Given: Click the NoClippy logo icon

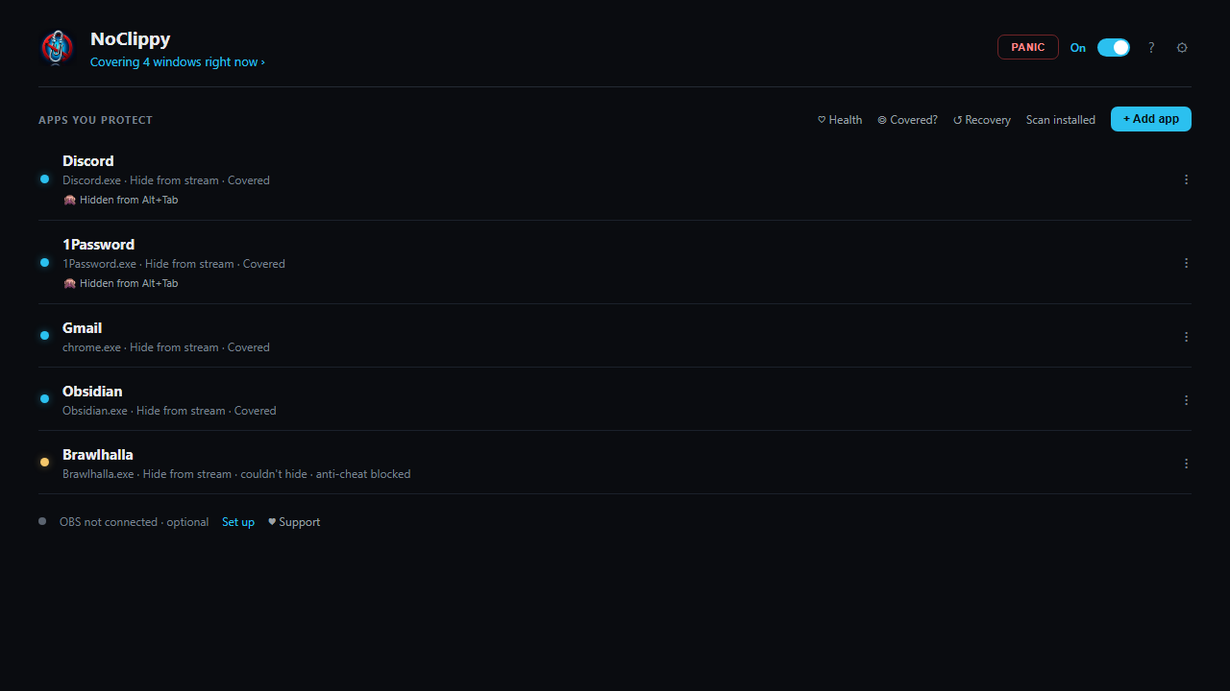Looking at the screenshot, I should (x=58, y=48).
